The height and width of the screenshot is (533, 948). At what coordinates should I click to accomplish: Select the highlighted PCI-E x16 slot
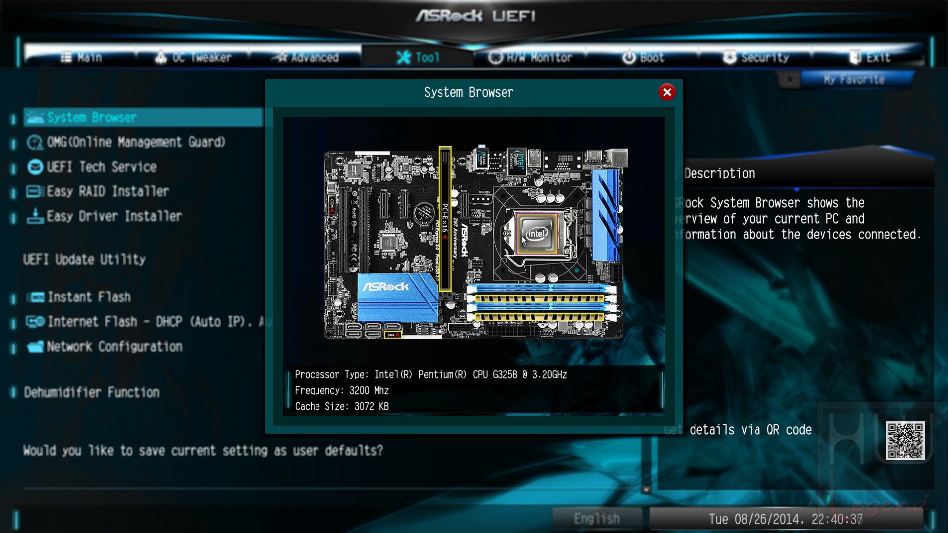(x=445, y=219)
